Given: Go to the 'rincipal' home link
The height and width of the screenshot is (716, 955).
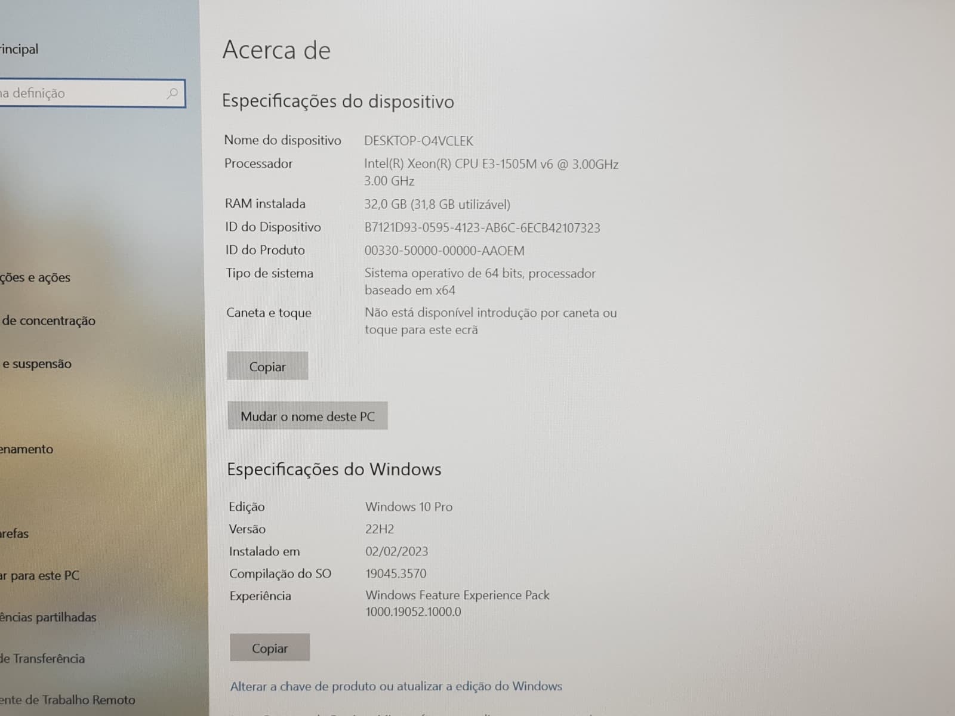Looking at the screenshot, I should [x=19, y=50].
